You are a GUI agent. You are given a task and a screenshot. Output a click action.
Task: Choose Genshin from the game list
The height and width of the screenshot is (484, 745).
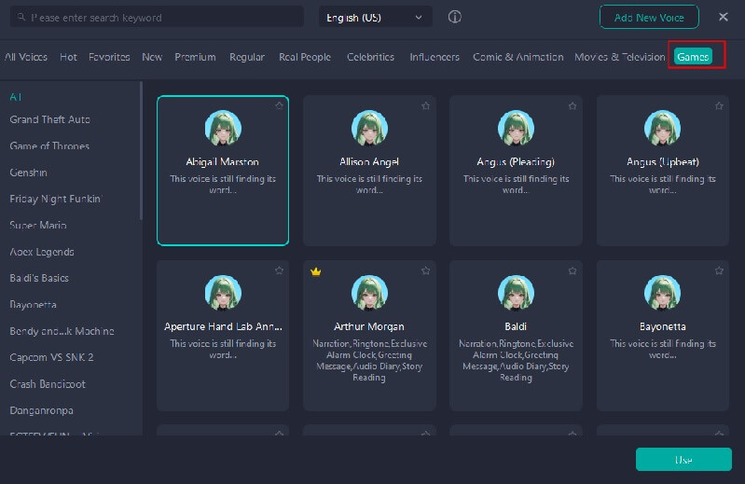pos(28,173)
